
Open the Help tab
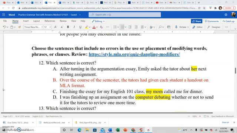click(x=83, y=21)
